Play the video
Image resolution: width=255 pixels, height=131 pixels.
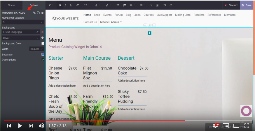[x=20, y=126]
